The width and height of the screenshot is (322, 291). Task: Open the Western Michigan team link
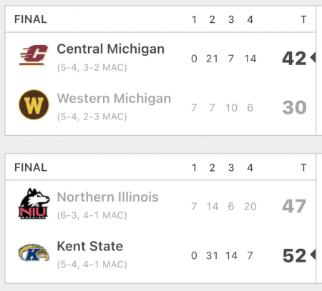tap(114, 98)
